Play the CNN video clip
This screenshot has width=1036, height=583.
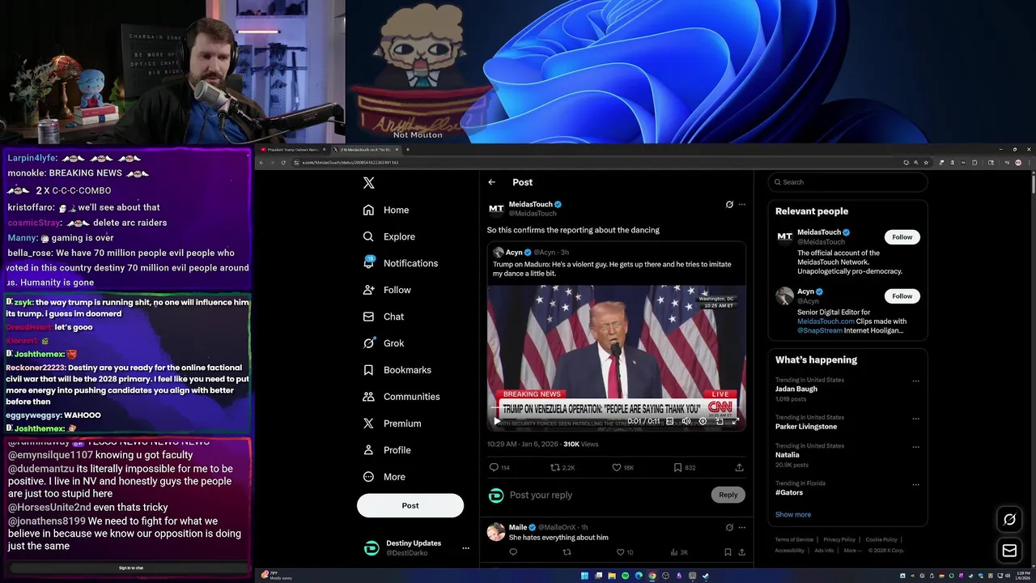tap(497, 421)
